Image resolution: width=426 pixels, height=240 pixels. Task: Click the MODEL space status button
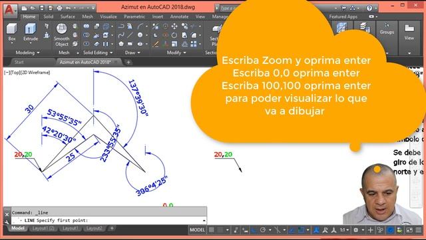pos(197,230)
